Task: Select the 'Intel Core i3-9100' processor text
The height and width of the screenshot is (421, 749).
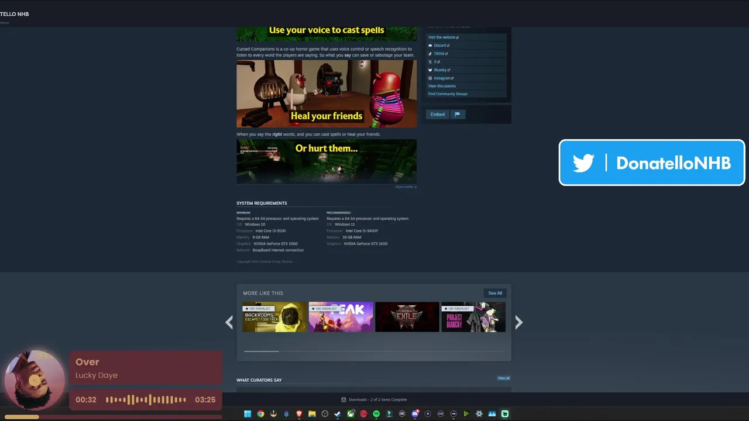Action: [270, 231]
